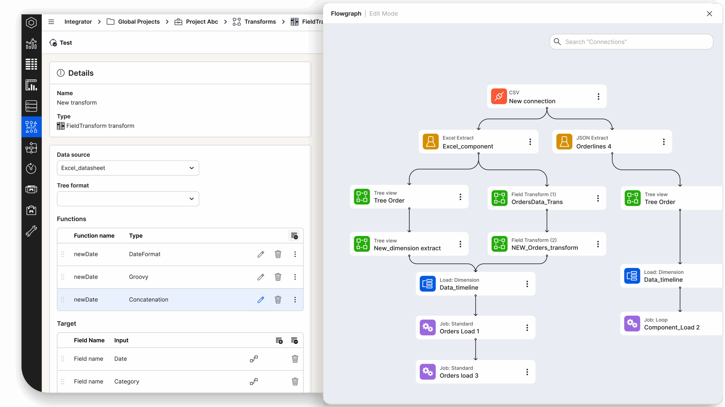Open the settings wrench icon in the sidebar

[31, 231]
